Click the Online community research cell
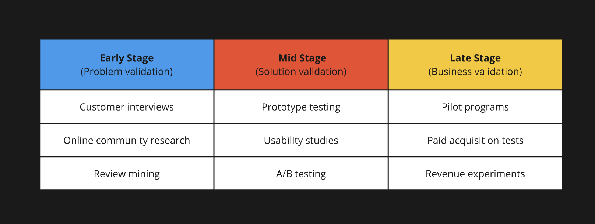The height and width of the screenshot is (224, 595). tap(127, 140)
